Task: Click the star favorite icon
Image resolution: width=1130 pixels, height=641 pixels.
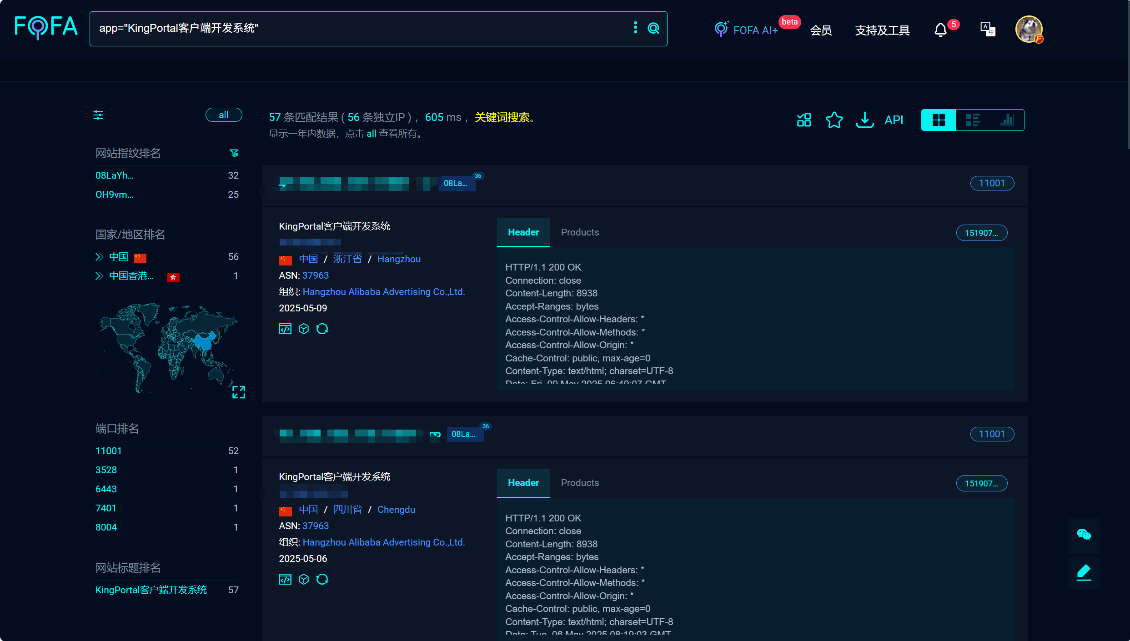Action: click(834, 120)
